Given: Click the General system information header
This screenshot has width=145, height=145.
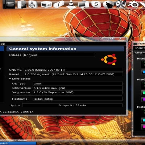Looking at the screenshot, I should [x=65, y=49].
